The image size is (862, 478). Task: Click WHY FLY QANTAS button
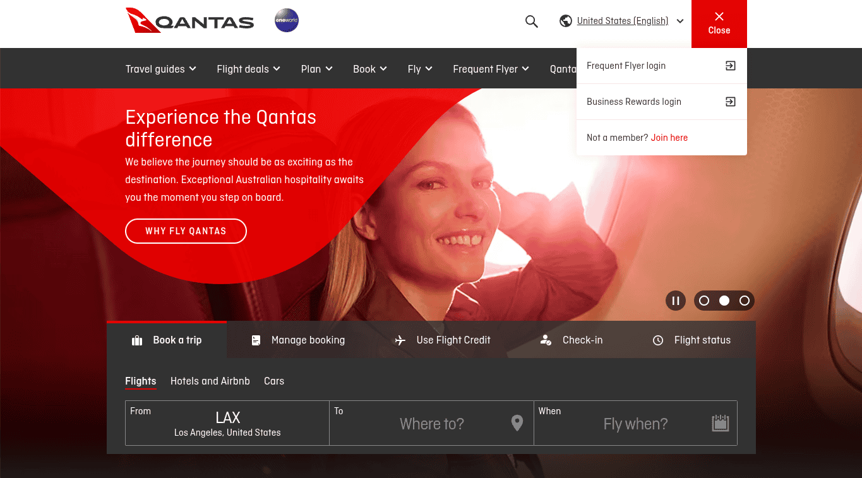186,231
